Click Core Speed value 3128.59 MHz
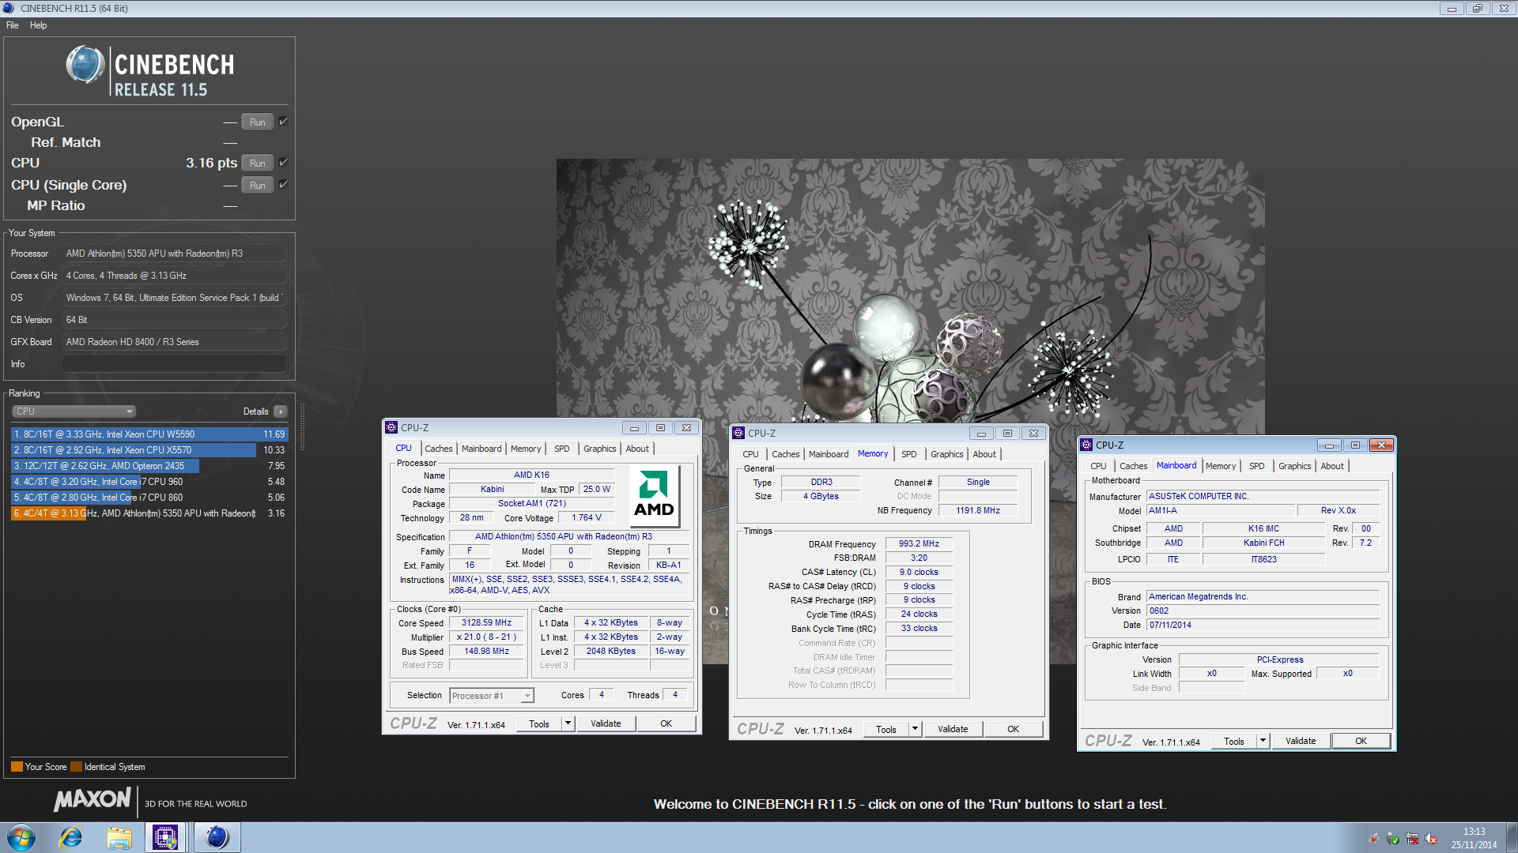This screenshot has height=853, width=1518. 486,623
